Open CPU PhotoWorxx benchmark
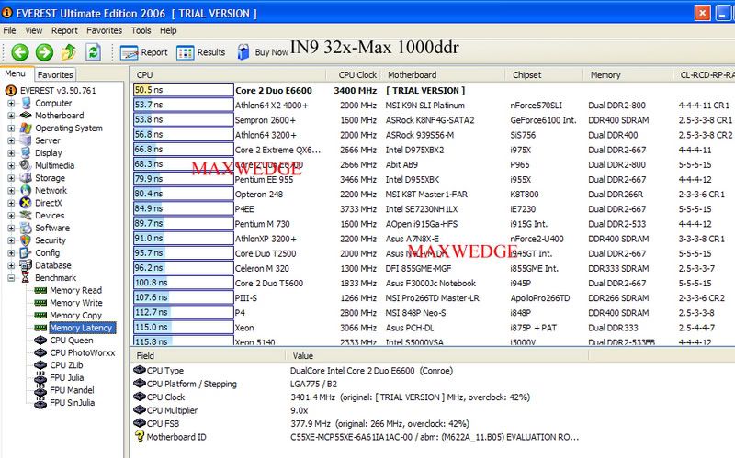This screenshot has height=458, width=735. click(x=82, y=352)
